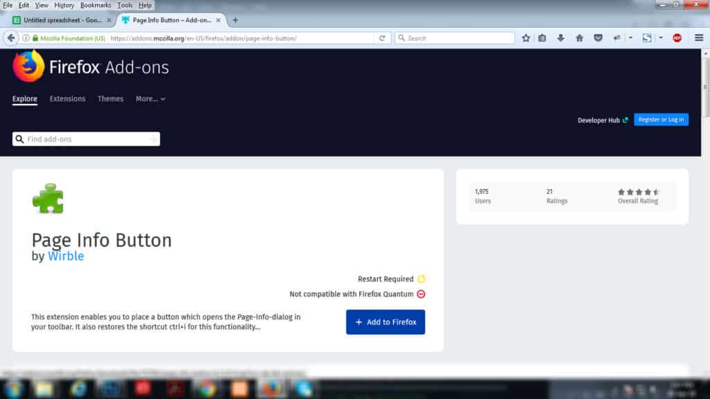Go to the Explore section

[25, 98]
